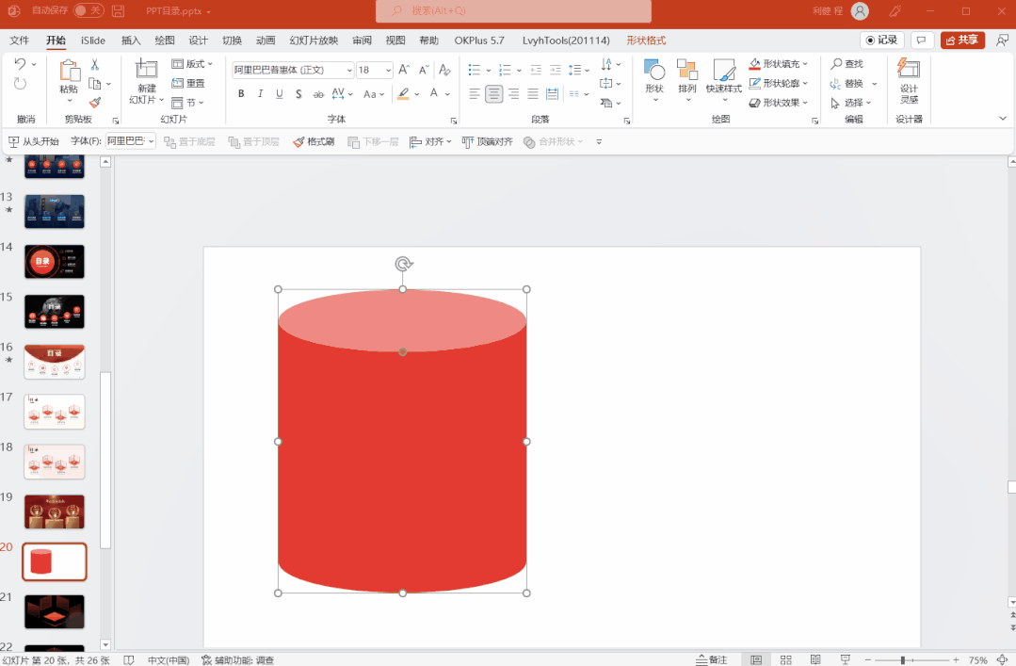Toggle Bold formatting
The height and width of the screenshot is (666, 1016).
(241, 94)
